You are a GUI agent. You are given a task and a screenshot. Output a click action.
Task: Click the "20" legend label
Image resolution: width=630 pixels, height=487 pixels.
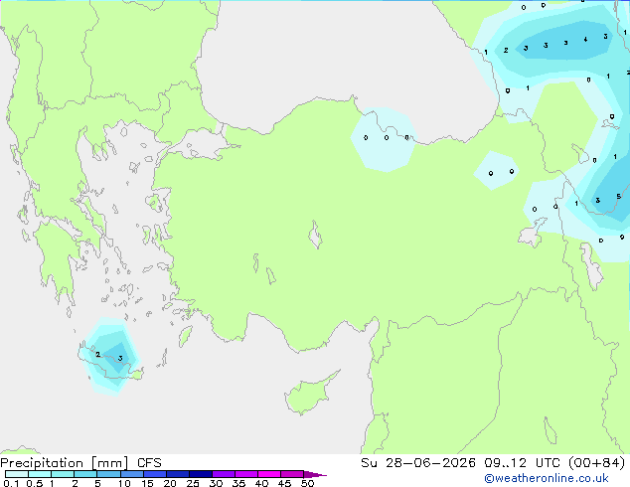[x=170, y=483]
